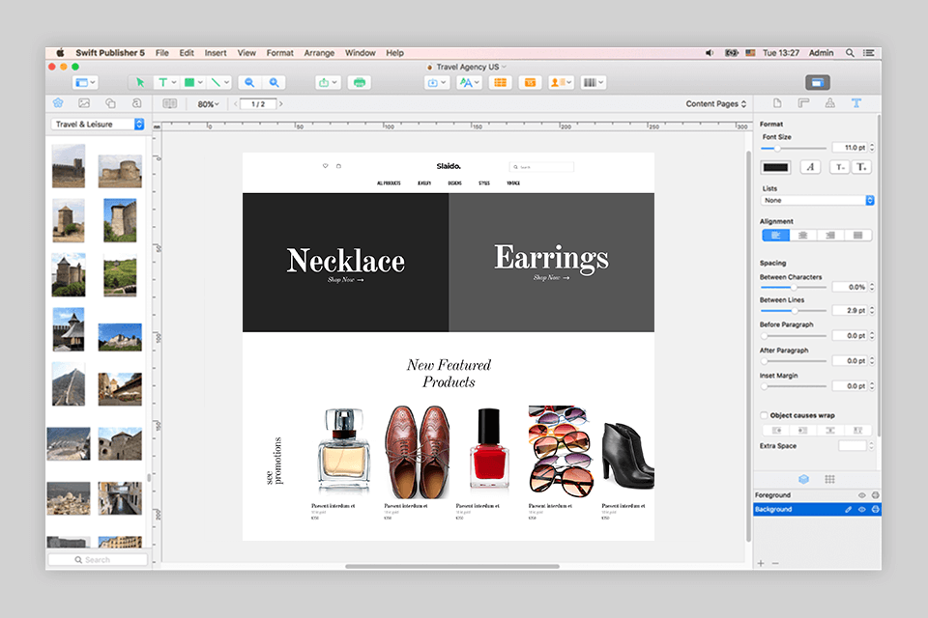Click the zoom out magnifier

(249, 83)
